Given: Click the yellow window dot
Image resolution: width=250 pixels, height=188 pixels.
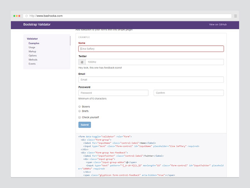Looking at the screenshot, I should (x=17, y=16).
